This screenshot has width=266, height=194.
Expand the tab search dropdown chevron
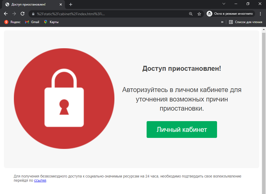[224, 4]
